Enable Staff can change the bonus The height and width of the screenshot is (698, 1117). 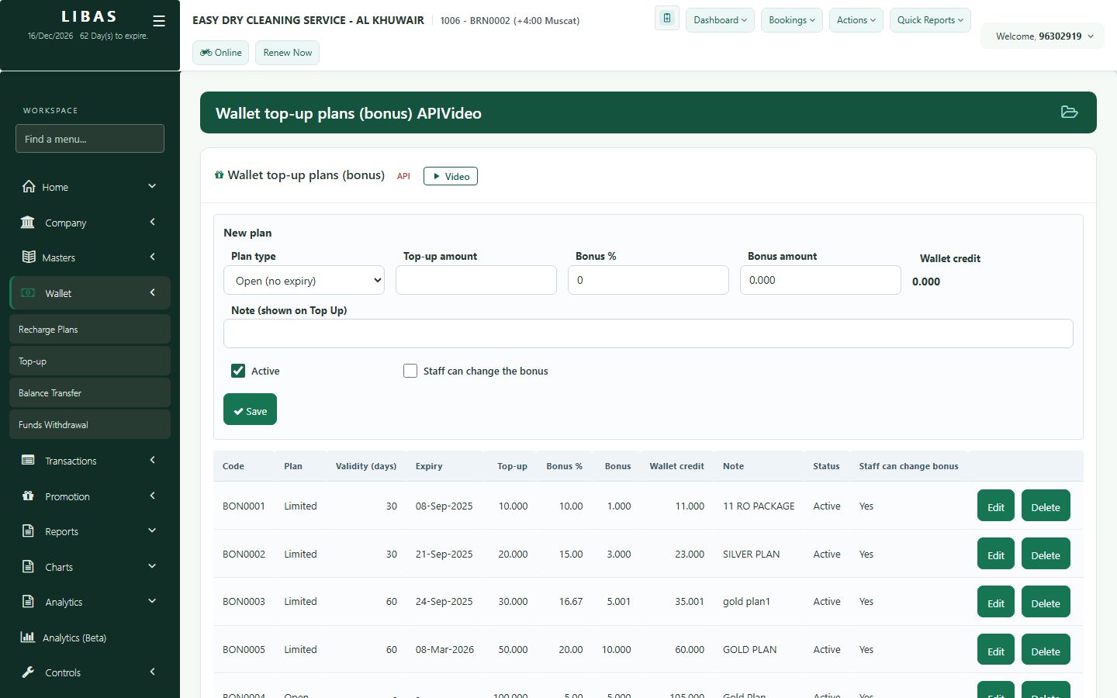(x=410, y=371)
